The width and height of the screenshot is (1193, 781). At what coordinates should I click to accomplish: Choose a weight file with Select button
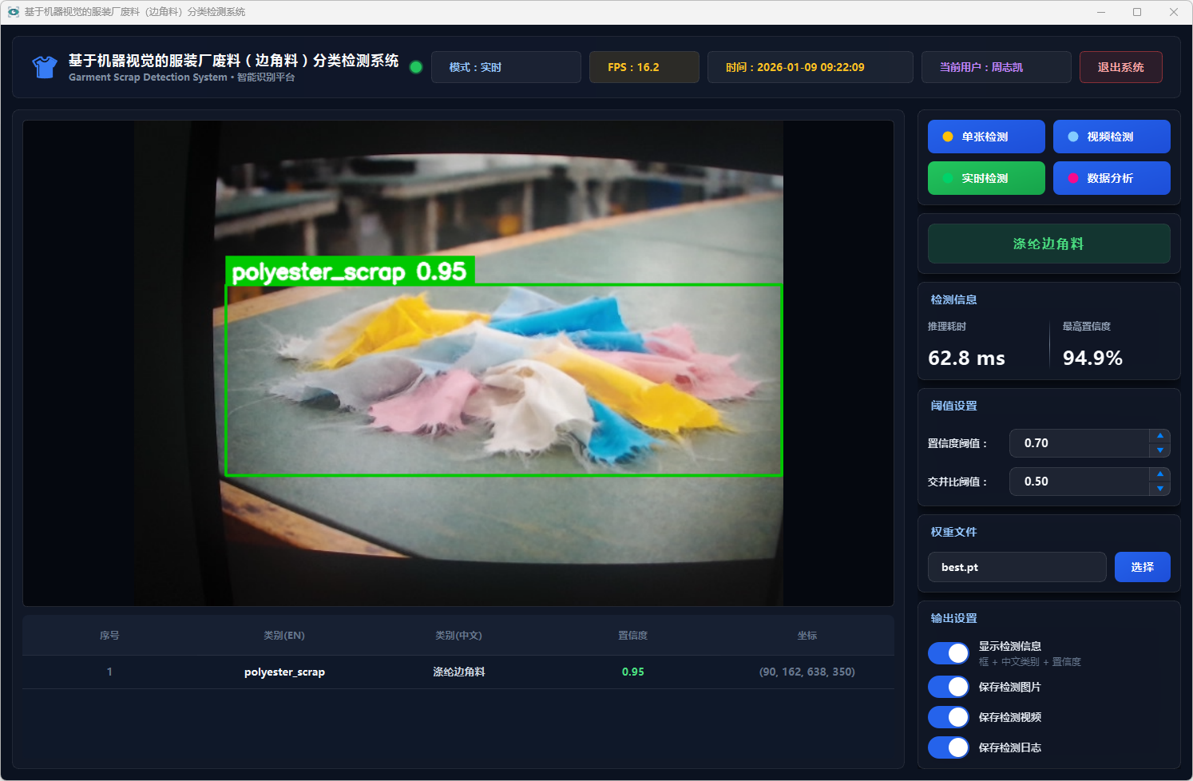point(1142,567)
